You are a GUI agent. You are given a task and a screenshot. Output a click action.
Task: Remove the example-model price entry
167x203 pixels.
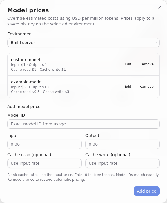coord(146,87)
